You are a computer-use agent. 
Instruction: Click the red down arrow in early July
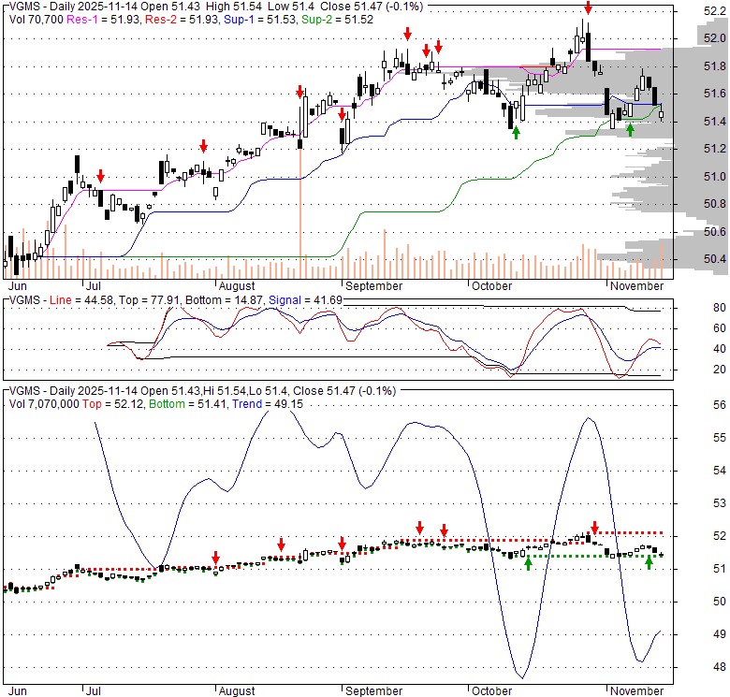pos(100,177)
